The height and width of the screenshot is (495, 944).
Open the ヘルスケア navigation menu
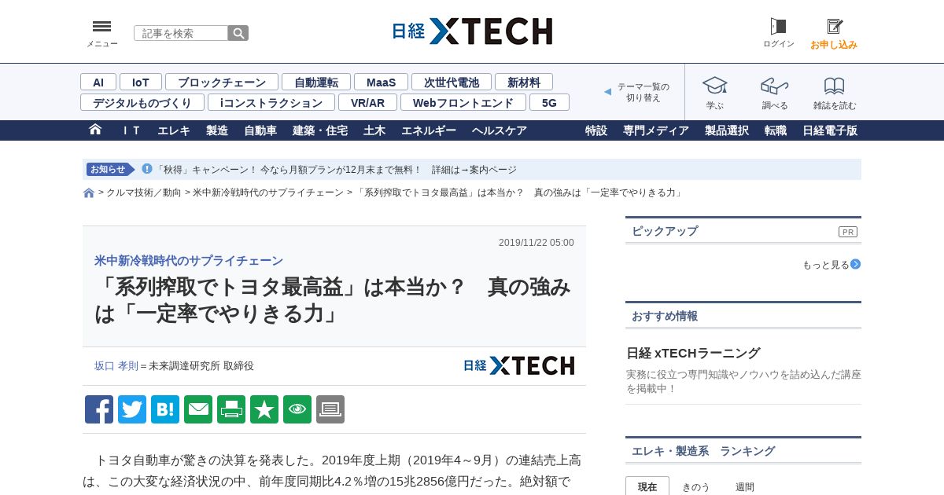coord(500,130)
